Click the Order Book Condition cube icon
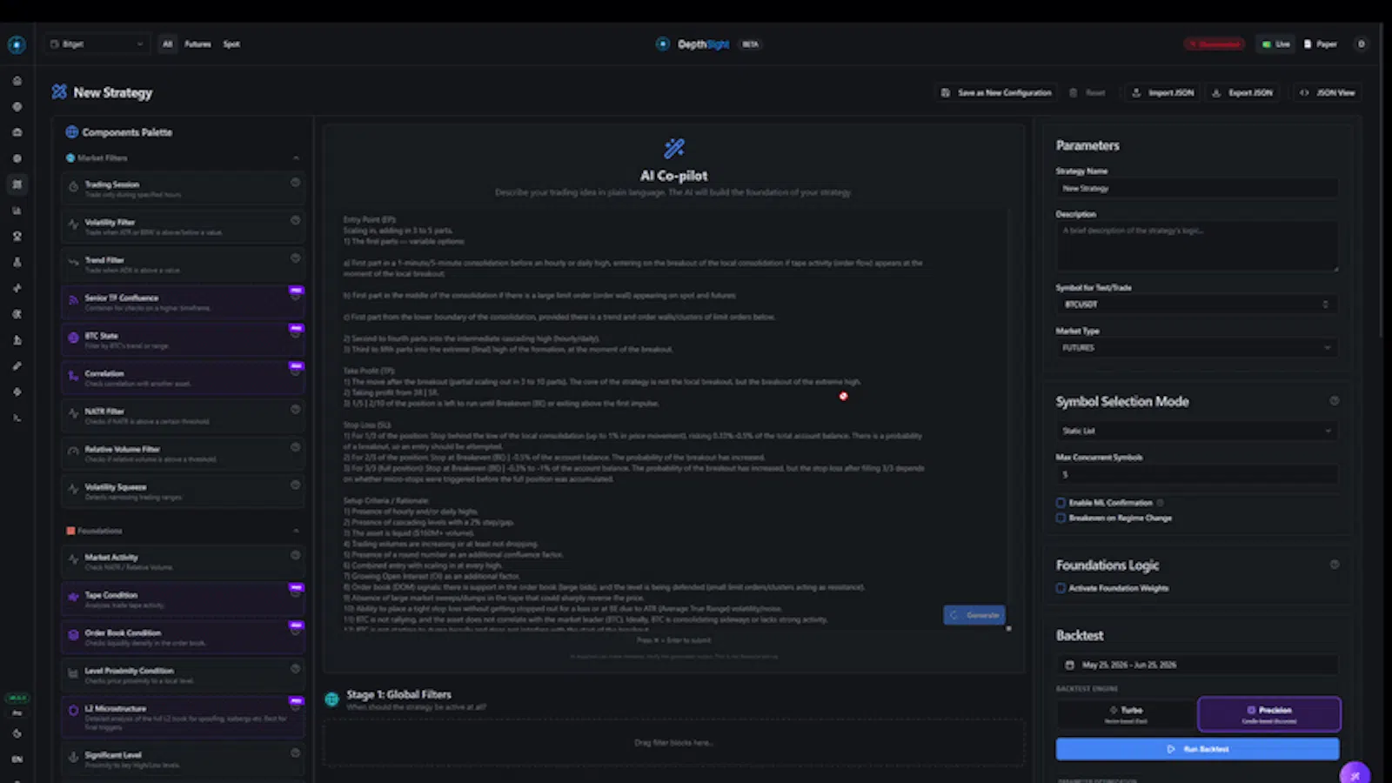 (x=73, y=636)
